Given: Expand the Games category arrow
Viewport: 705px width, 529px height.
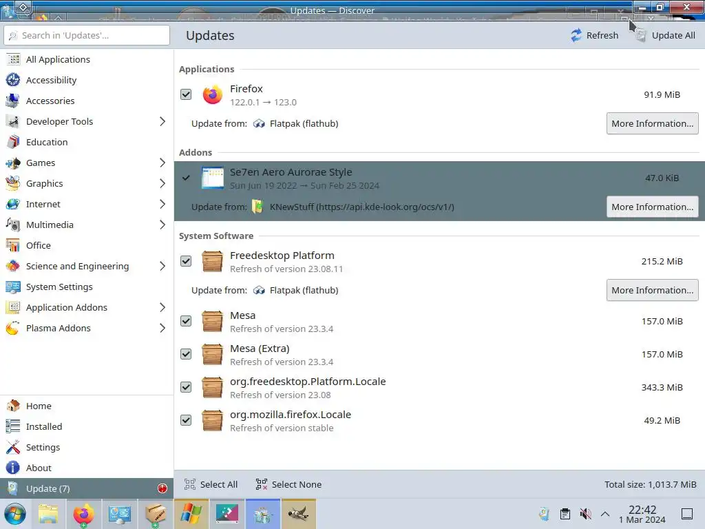Looking at the screenshot, I should [162, 163].
